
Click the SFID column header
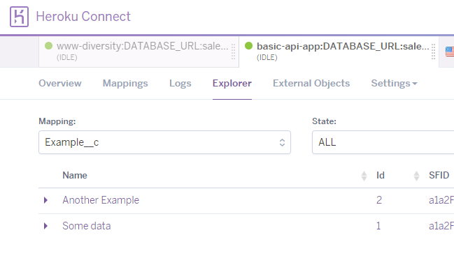click(x=439, y=176)
